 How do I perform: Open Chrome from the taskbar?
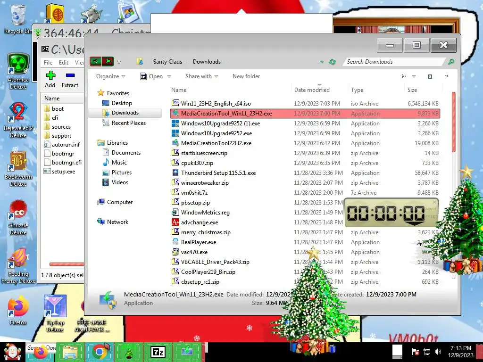pos(99,352)
